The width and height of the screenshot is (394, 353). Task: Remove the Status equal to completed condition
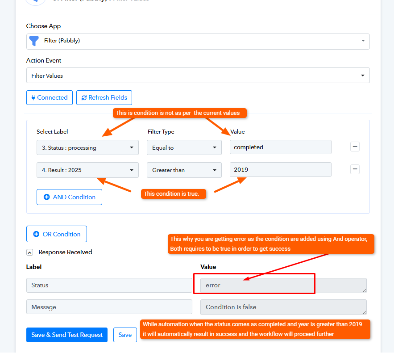(355, 147)
